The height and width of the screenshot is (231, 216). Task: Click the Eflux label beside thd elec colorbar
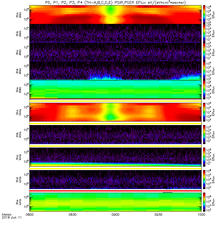[213, 71]
